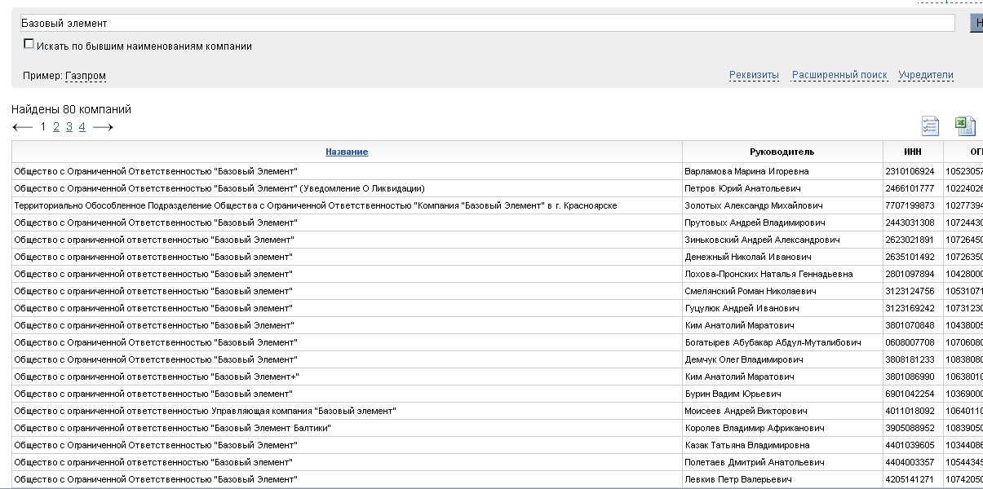Click the ИНН column header
Image resolution: width=983 pixels, height=489 pixels.
(x=912, y=152)
